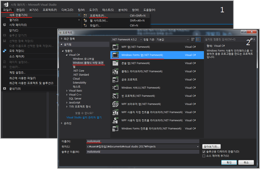
Task: Pick the Windows 서비스 template icon
Action: (115, 88)
